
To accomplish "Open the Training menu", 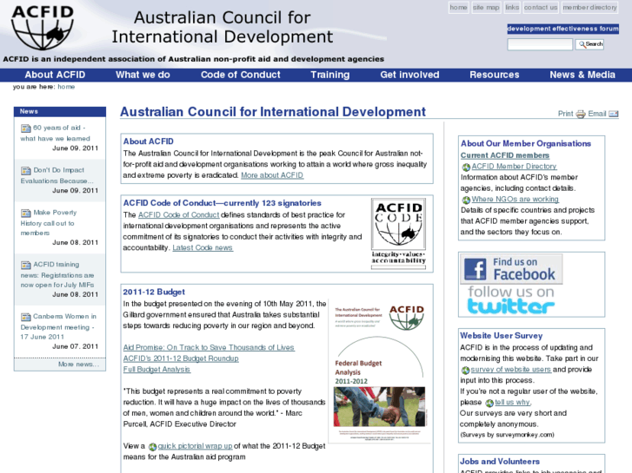I will coord(330,75).
